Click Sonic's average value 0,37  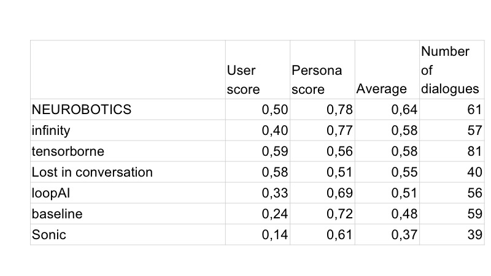[404, 235]
